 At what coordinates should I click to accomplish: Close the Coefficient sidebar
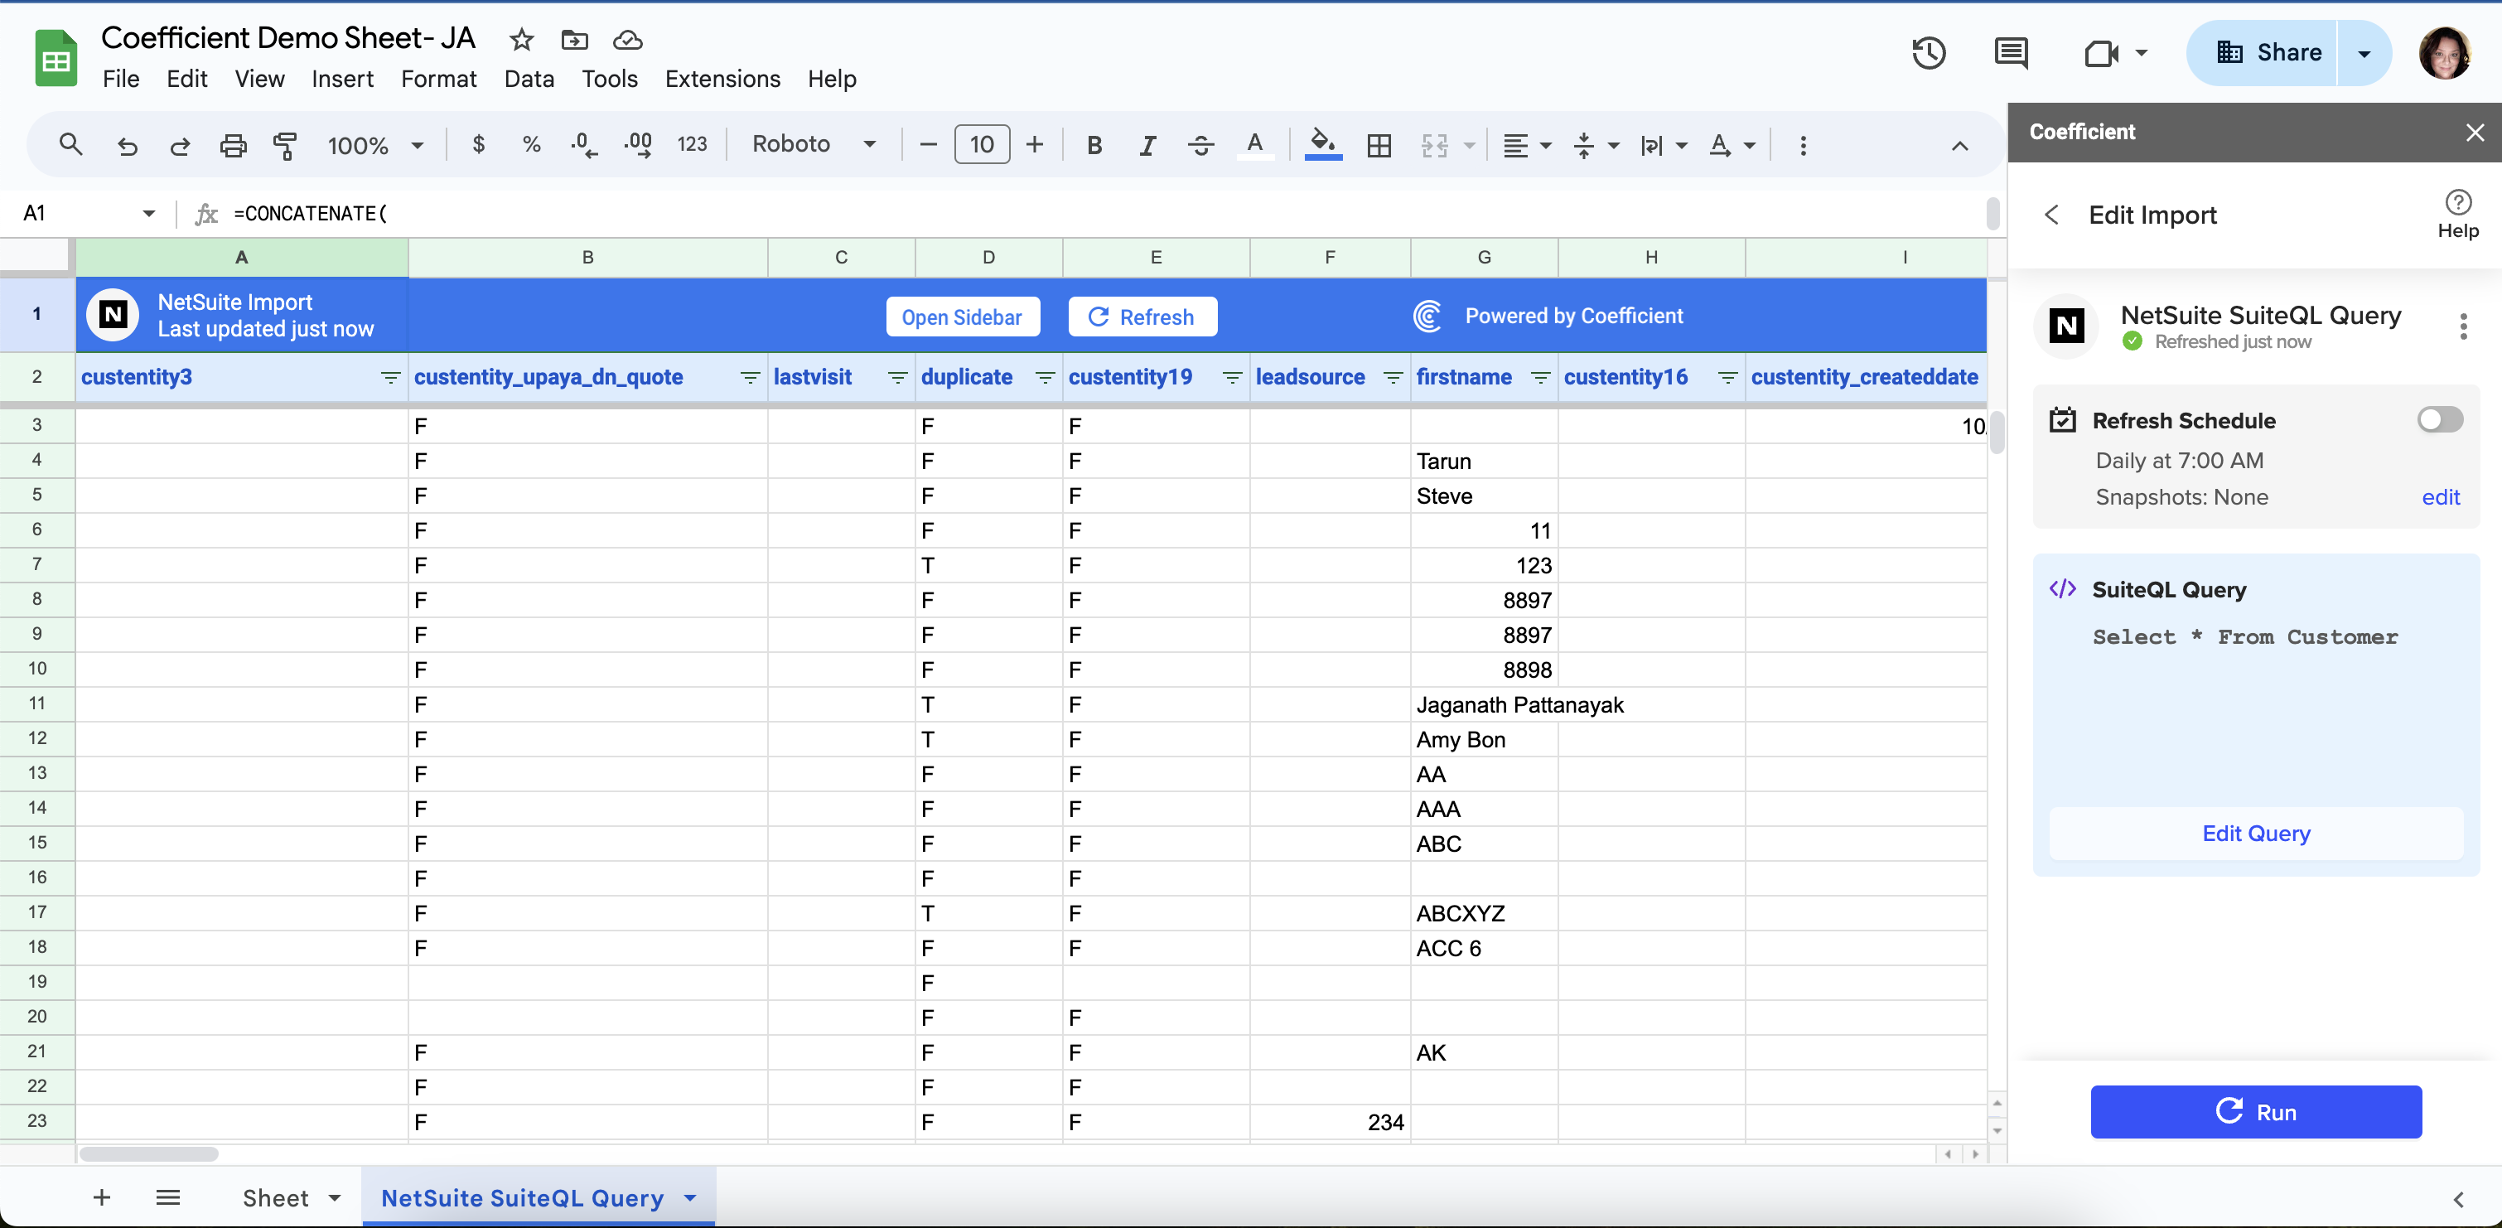point(2475,132)
